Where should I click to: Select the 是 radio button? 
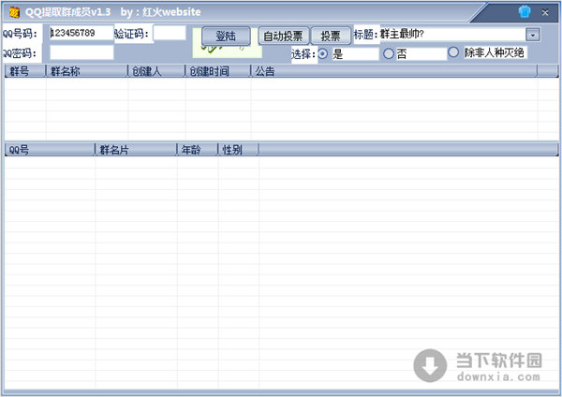[x=322, y=53]
